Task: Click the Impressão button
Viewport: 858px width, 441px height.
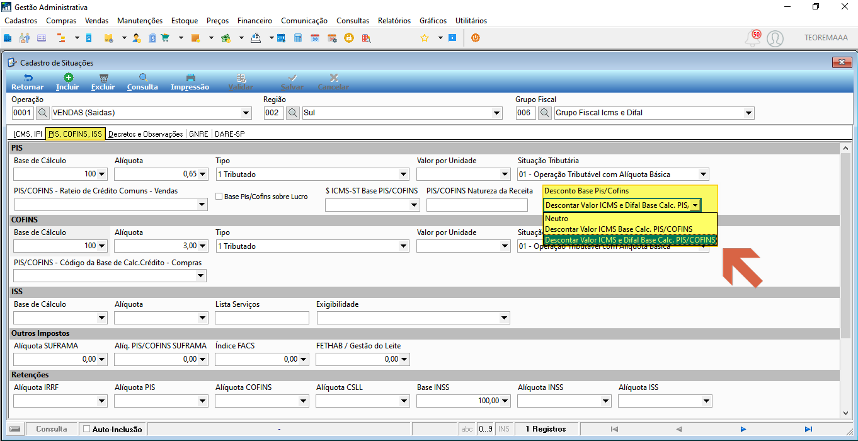Action: click(190, 81)
